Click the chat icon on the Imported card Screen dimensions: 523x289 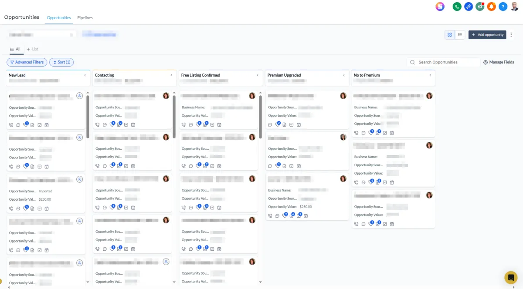[x=18, y=208]
